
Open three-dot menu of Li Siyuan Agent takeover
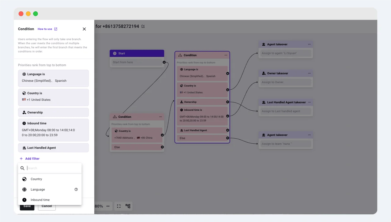[x=309, y=44]
